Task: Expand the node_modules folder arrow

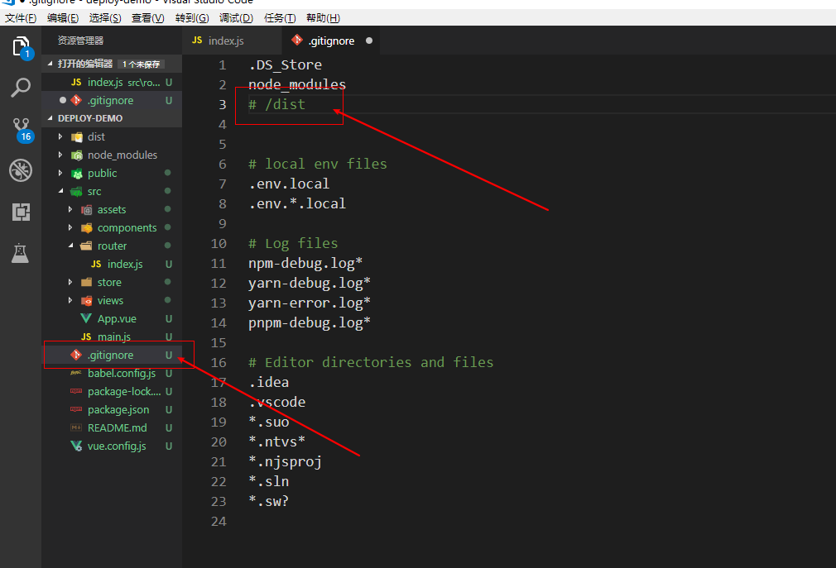Action: (x=60, y=155)
